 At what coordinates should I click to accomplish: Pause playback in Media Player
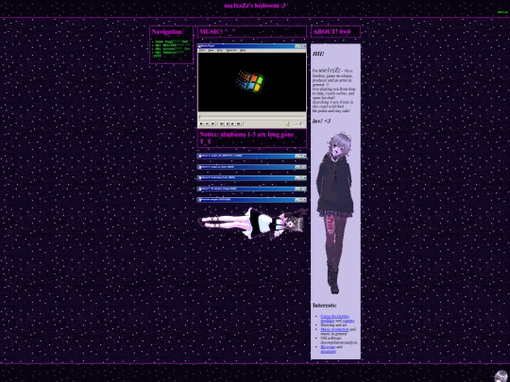207,124
